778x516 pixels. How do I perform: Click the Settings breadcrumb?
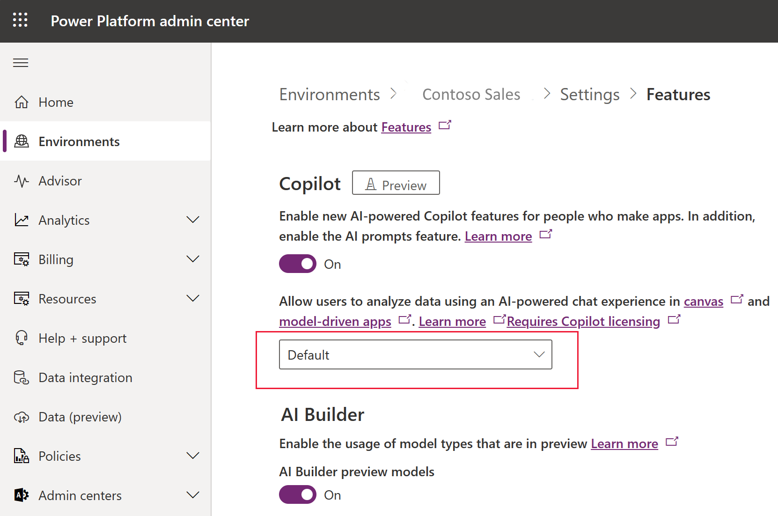tap(590, 95)
